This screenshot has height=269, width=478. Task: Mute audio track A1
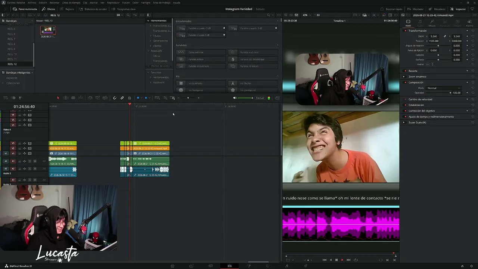[35, 161]
